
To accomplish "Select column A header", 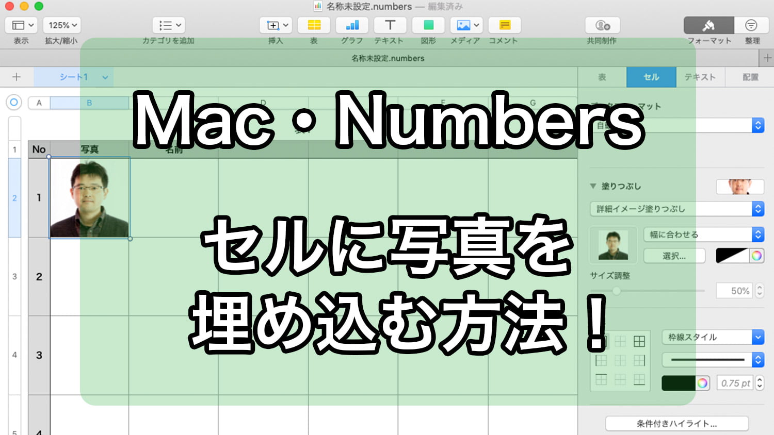I will point(39,103).
